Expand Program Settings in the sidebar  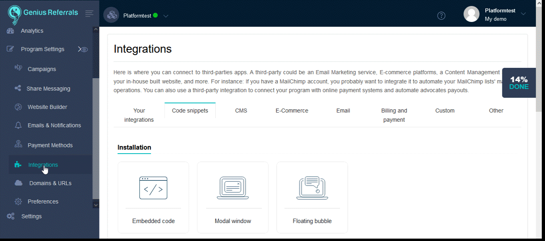click(x=42, y=49)
